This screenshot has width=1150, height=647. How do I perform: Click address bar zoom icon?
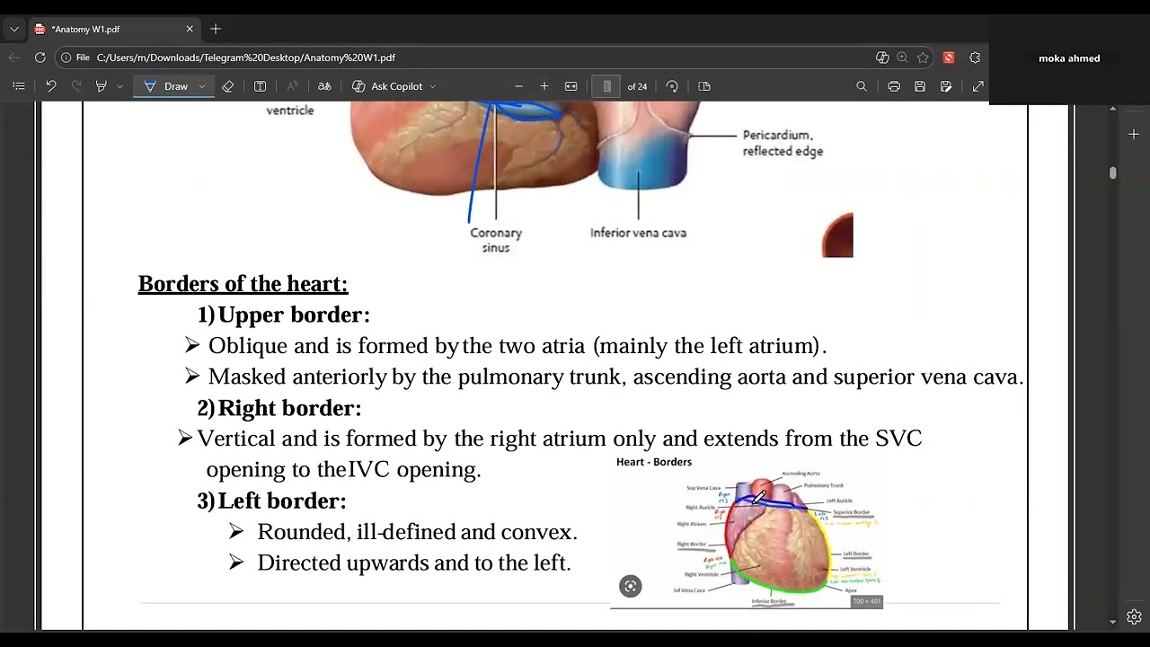(903, 58)
